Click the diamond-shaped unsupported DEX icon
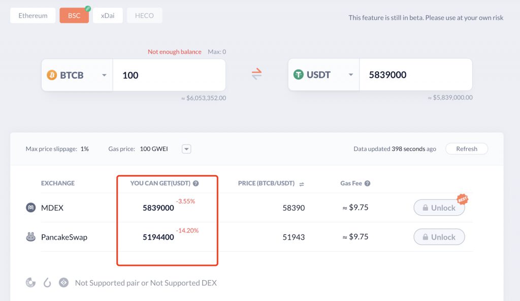The width and height of the screenshot is (520, 301). (x=63, y=283)
